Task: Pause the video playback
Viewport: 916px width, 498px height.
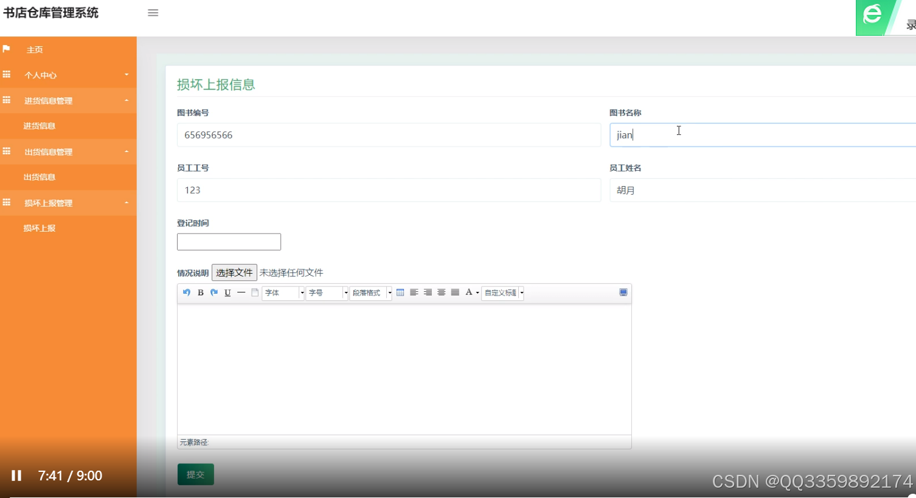Action: (16, 476)
